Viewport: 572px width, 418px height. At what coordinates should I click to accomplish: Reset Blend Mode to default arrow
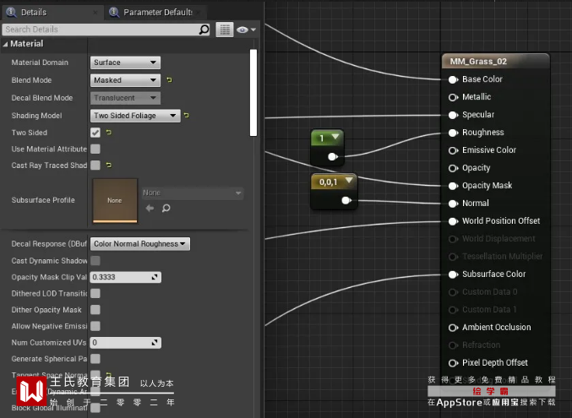coord(169,79)
